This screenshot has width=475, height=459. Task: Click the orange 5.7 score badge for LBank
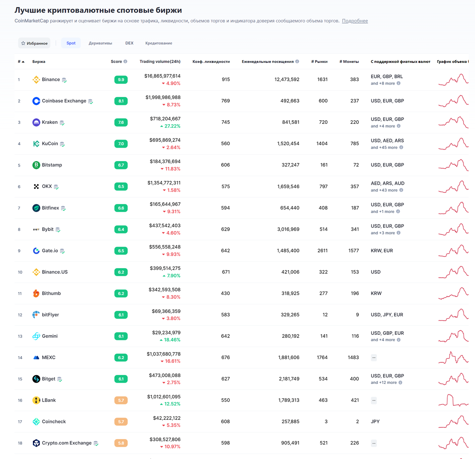[121, 400]
